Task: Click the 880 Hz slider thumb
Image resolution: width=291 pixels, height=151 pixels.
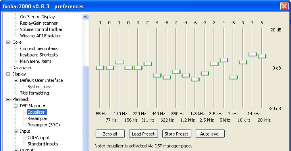Action: point(176,72)
